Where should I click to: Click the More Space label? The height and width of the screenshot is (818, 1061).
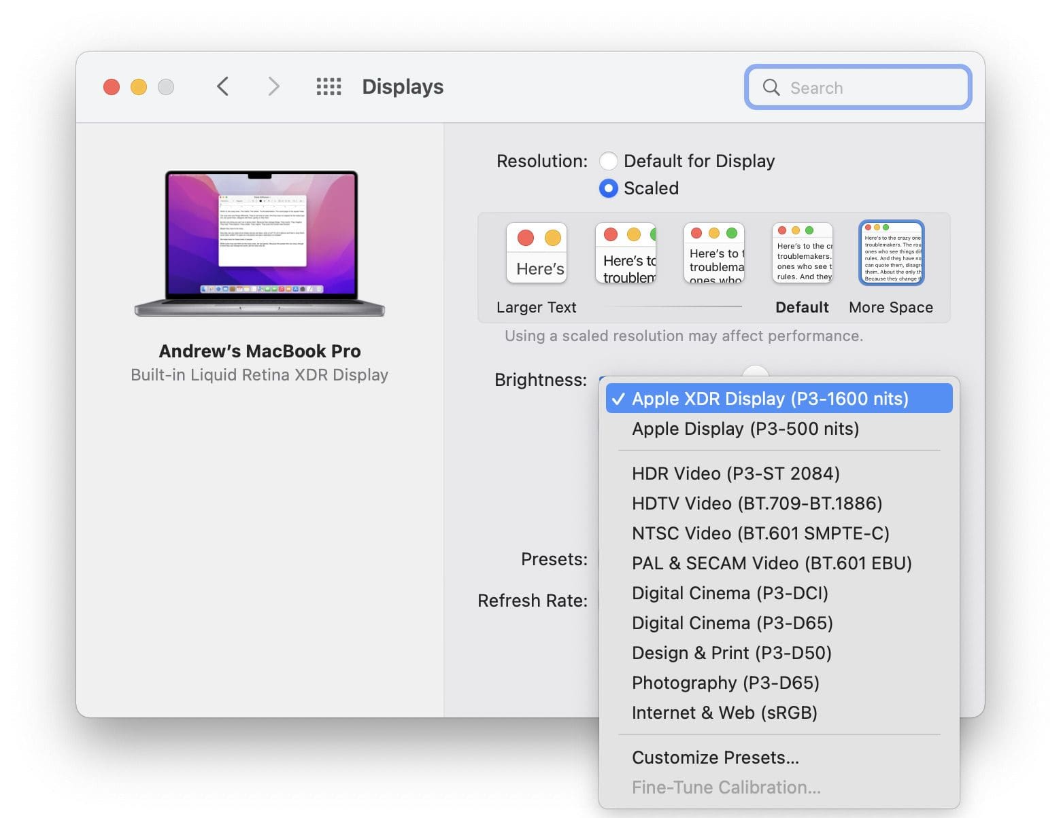[x=891, y=307]
